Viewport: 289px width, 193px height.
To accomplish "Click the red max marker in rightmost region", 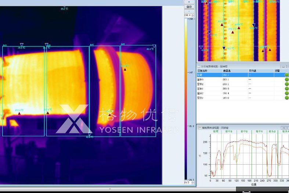I will point(125,69).
